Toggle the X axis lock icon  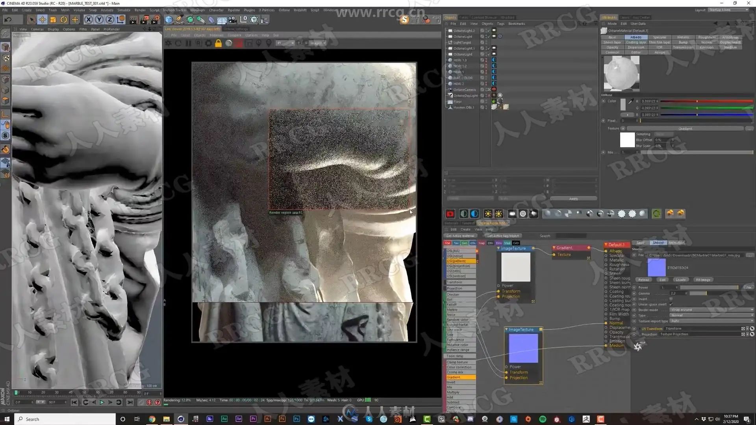click(x=89, y=19)
